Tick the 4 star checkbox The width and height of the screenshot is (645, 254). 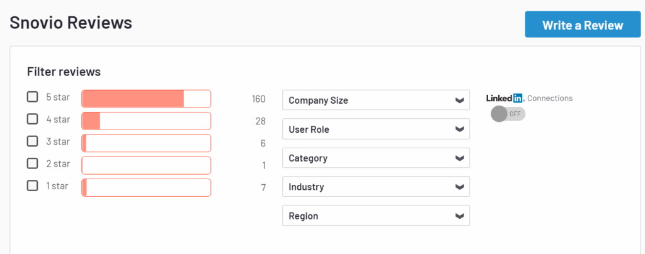coord(32,119)
